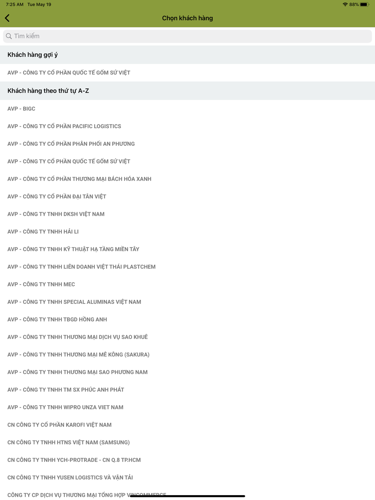Tap the Khách hàng gợi ý section header
Viewport: 375px width, 500px height.
coord(187,55)
